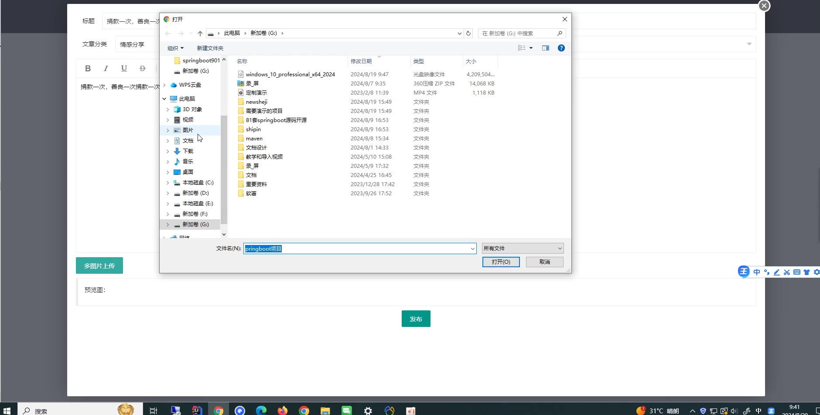Open dialog help question mark icon
The height and width of the screenshot is (415, 820).
coord(561,48)
